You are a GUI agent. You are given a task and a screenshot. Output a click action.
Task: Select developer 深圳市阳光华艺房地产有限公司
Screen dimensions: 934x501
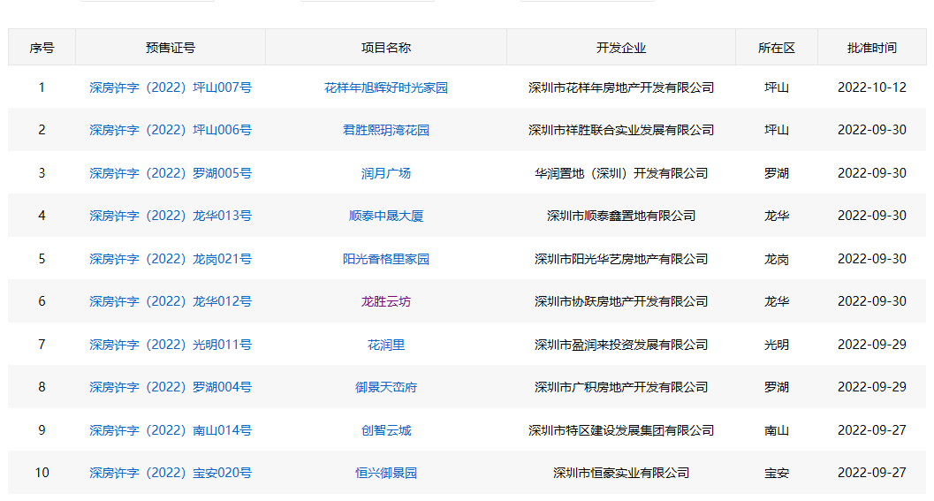pyautogui.click(x=621, y=259)
